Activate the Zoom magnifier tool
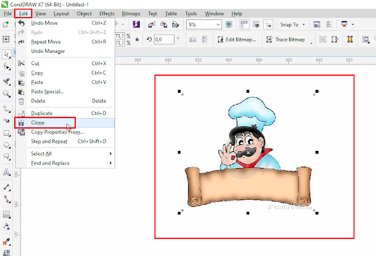Image resolution: width=376 pixels, height=256 pixels. pyautogui.click(x=6, y=94)
